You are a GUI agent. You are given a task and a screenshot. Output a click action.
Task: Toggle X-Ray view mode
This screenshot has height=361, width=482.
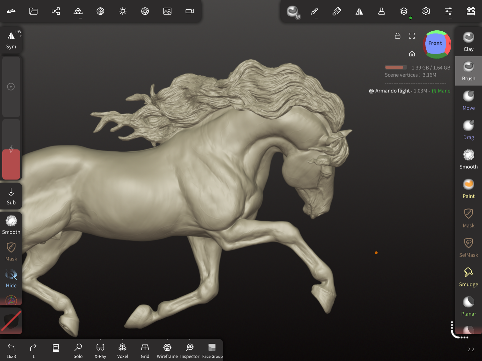pyautogui.click(x=100, y=350)
